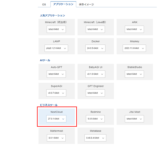Open ARK version dropdown
The width and height of the screenshot is (159, 146).
pyautogui.click(x=134, y=29)
